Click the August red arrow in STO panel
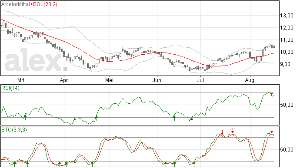 (272, 131)
